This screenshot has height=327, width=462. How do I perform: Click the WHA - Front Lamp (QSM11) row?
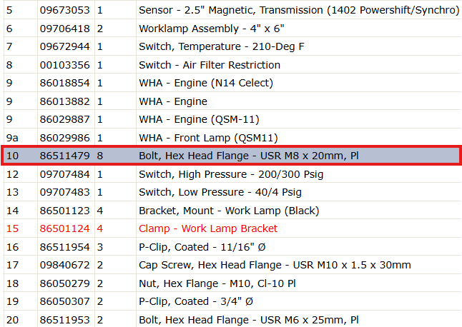pos(232,138)
